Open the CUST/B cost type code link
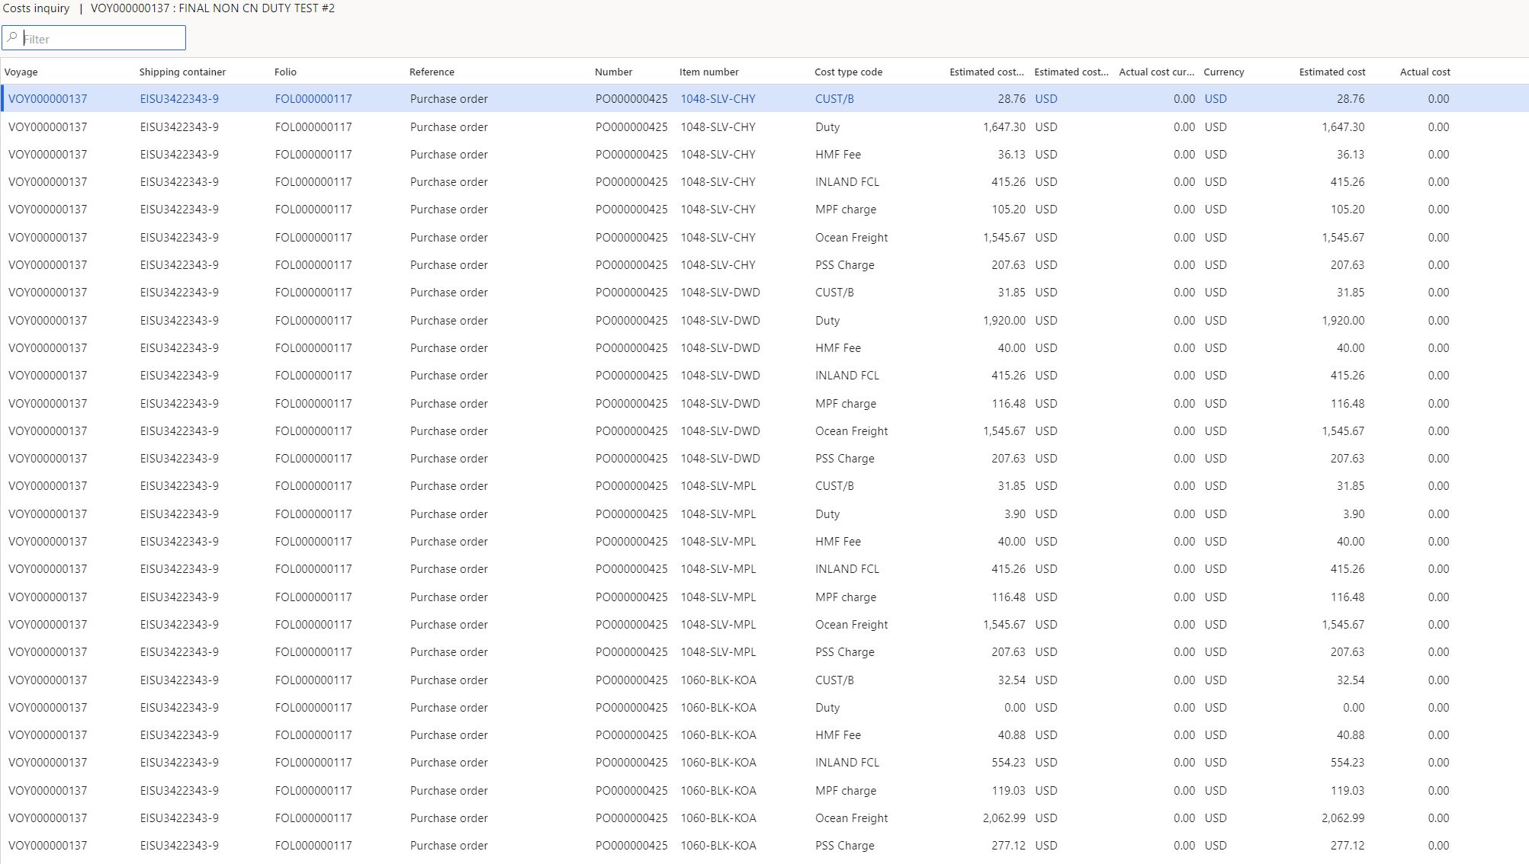The height and width of the screenshot is (864, 1529). tap(834, 98)
